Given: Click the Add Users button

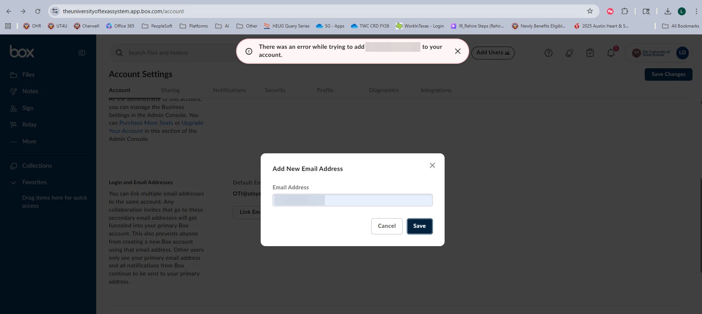Looking at the screenshot, I should coord(493,53).
